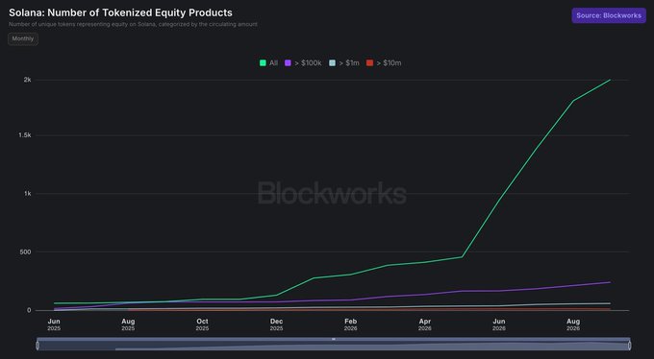654x359 pixels.
Task: Click the chart subtitle description text
Action: (133, 25)
